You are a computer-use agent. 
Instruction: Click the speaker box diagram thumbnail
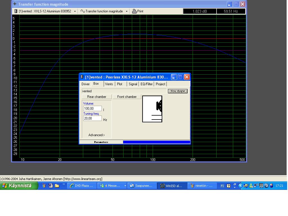click(152, 109)
